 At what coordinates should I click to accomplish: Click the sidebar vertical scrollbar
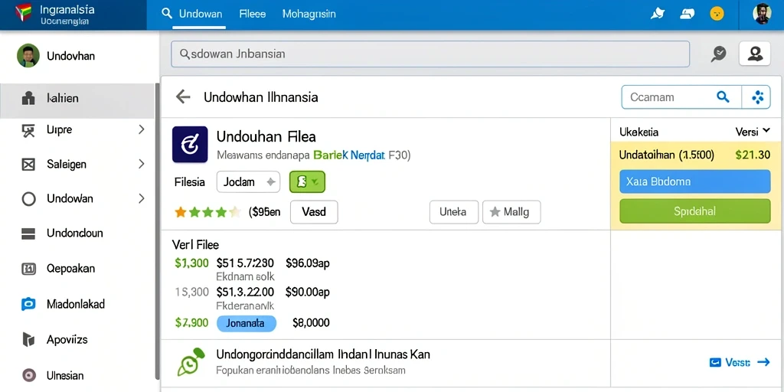click(158, 230)
